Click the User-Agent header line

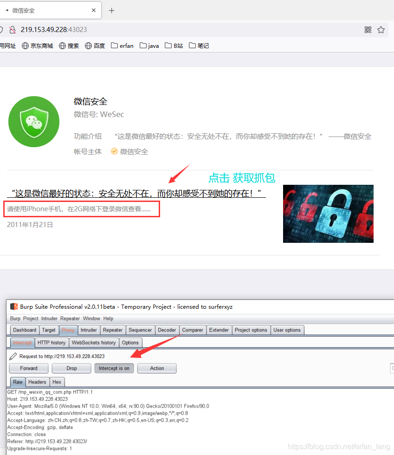(108, 406)
